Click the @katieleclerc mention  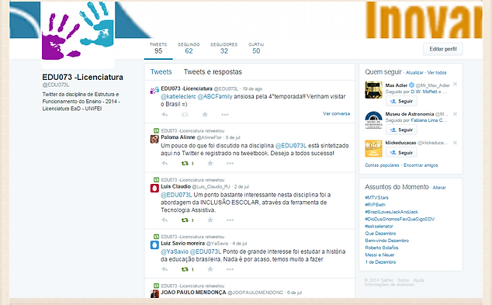[178, 96]
